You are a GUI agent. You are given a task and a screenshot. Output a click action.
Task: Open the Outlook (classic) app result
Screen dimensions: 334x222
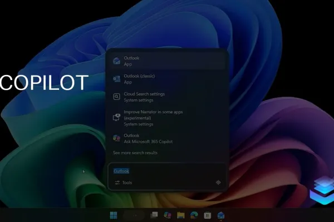167,79
